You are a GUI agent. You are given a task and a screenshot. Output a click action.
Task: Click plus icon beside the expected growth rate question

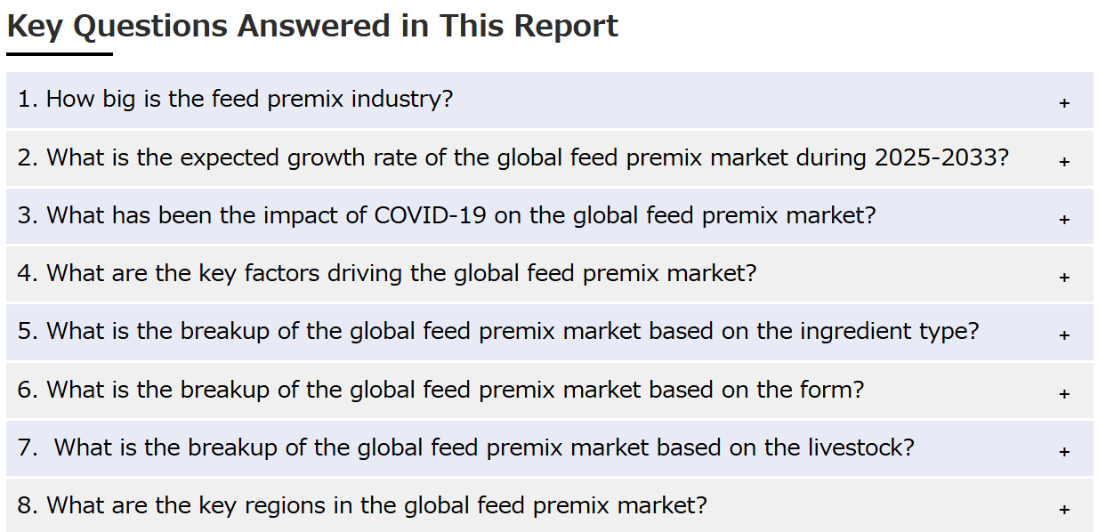point(1064,162)
